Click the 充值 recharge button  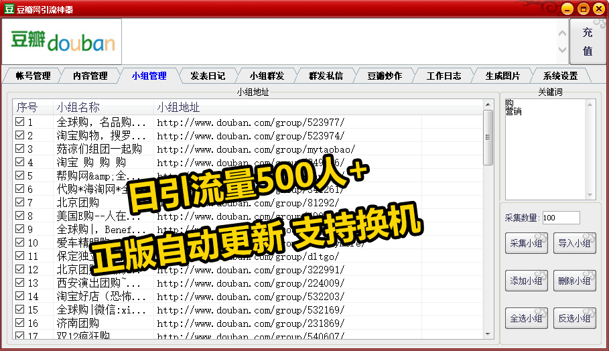tap(588, 42)
